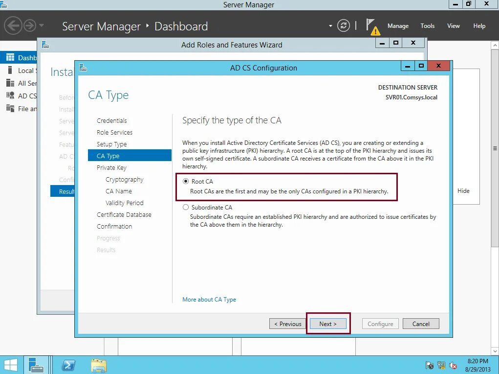This screenshot has height=374, width=499.
Task: Click the Server Manager back arrow
Action: coord(13,25)
